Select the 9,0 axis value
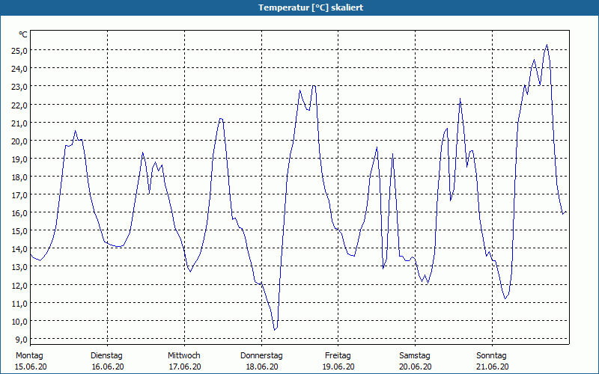The image size is (599, 374). point(21,340)
